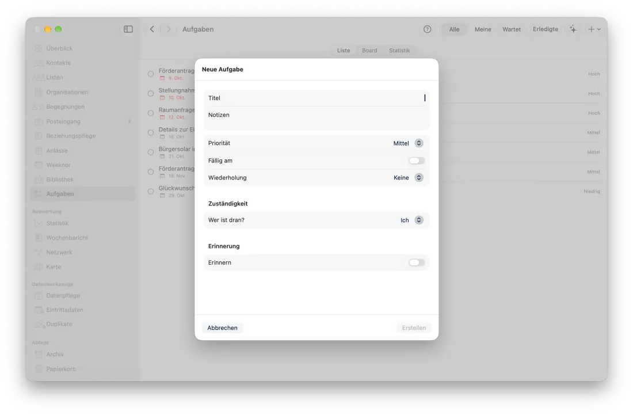This screenshot has width=633, height=415.
Task: Open Statistik under Auswertung in sidebar
Action: coord(83,223)
